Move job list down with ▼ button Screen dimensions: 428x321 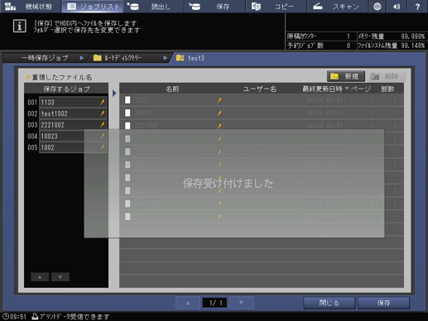(x=60, y=277)
